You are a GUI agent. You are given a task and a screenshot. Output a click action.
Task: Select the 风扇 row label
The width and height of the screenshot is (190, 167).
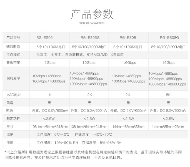[10, 103]
